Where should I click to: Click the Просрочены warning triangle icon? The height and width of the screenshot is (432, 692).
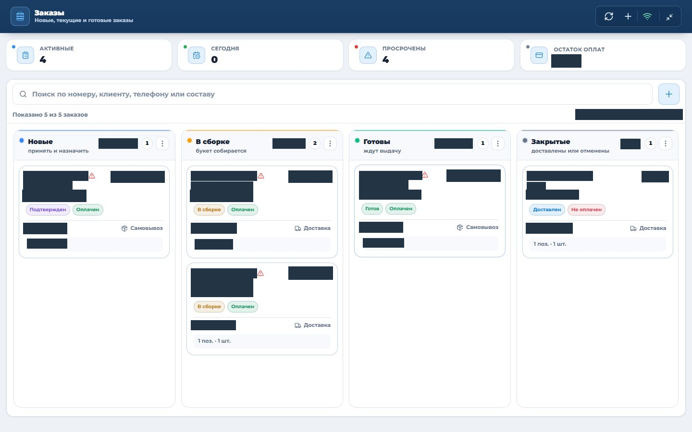[368, 55]
